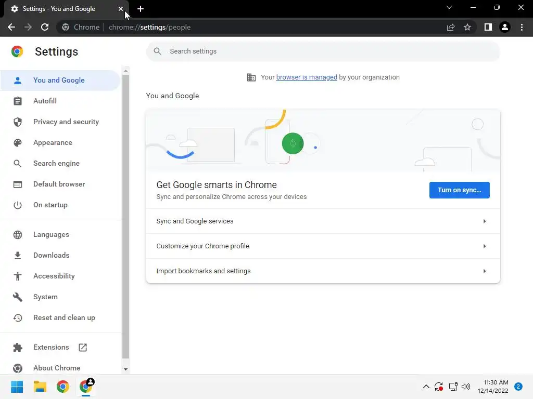533x399 pixels.
Task: Expand Import bookmarks and settings arrow
Action: click(485, 271)
